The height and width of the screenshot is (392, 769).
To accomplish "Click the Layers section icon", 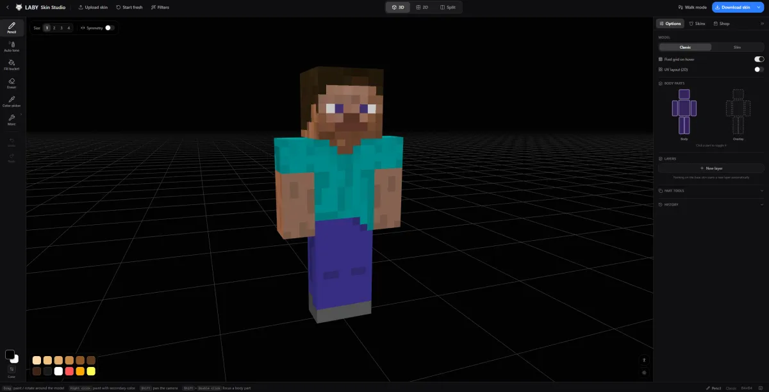I will pyautogui.click(x=661, y=158).
